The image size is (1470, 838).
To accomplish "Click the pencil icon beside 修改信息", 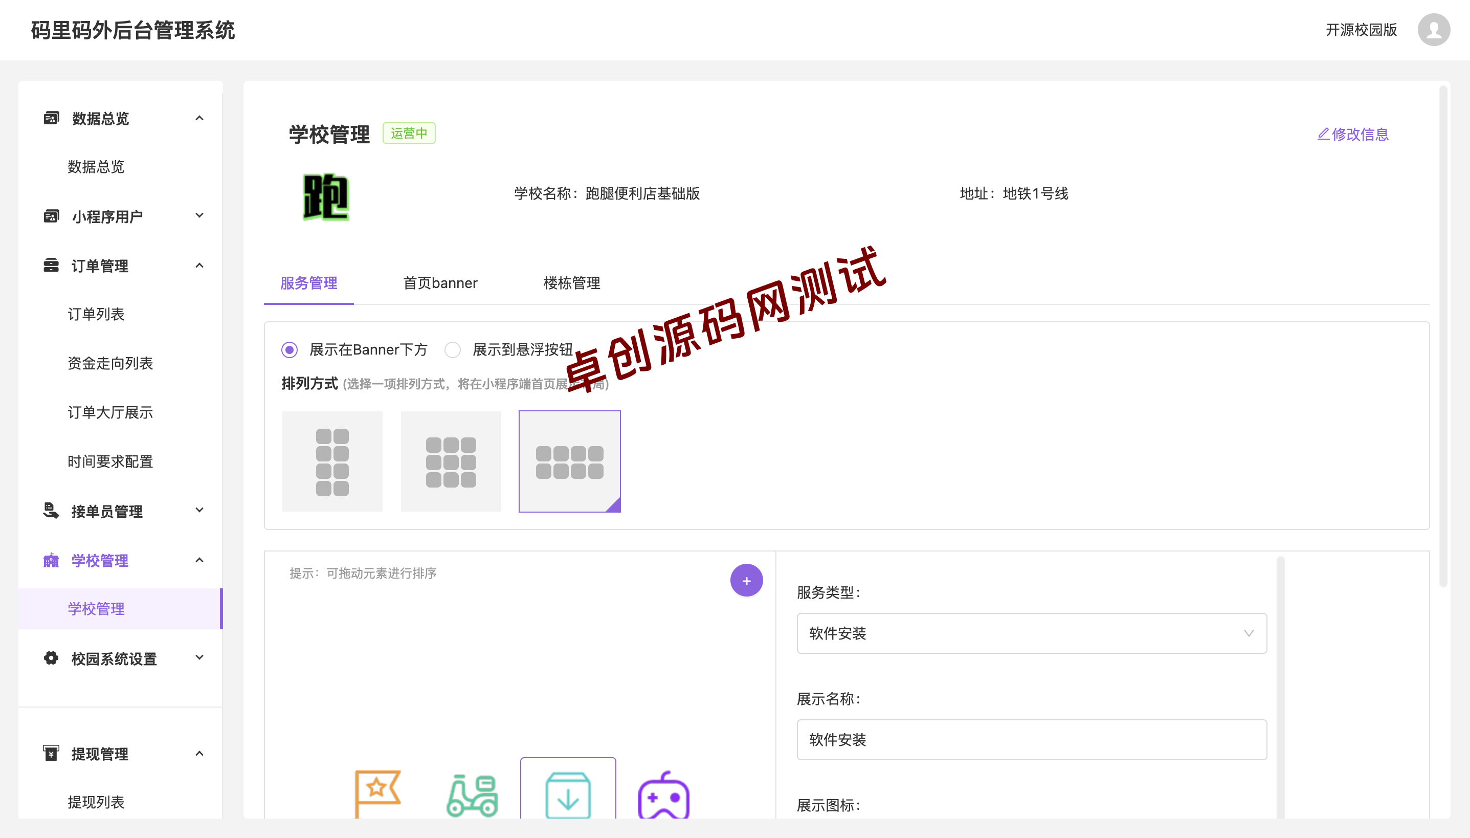I will tap(1323, 134).
